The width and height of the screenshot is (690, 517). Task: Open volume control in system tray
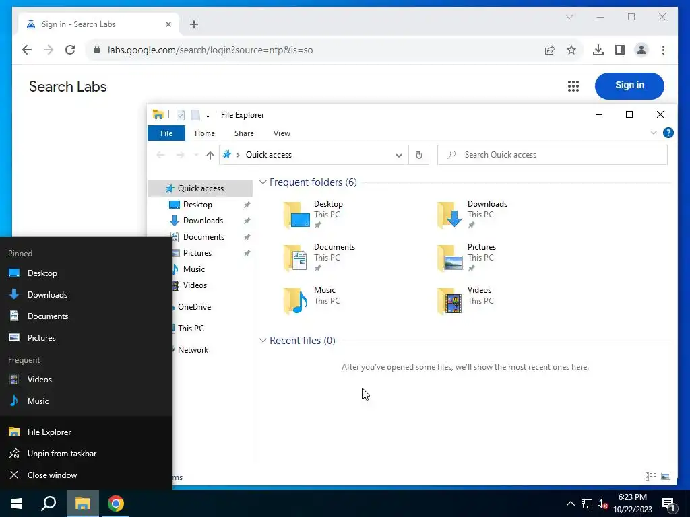[x=602, y=504]
